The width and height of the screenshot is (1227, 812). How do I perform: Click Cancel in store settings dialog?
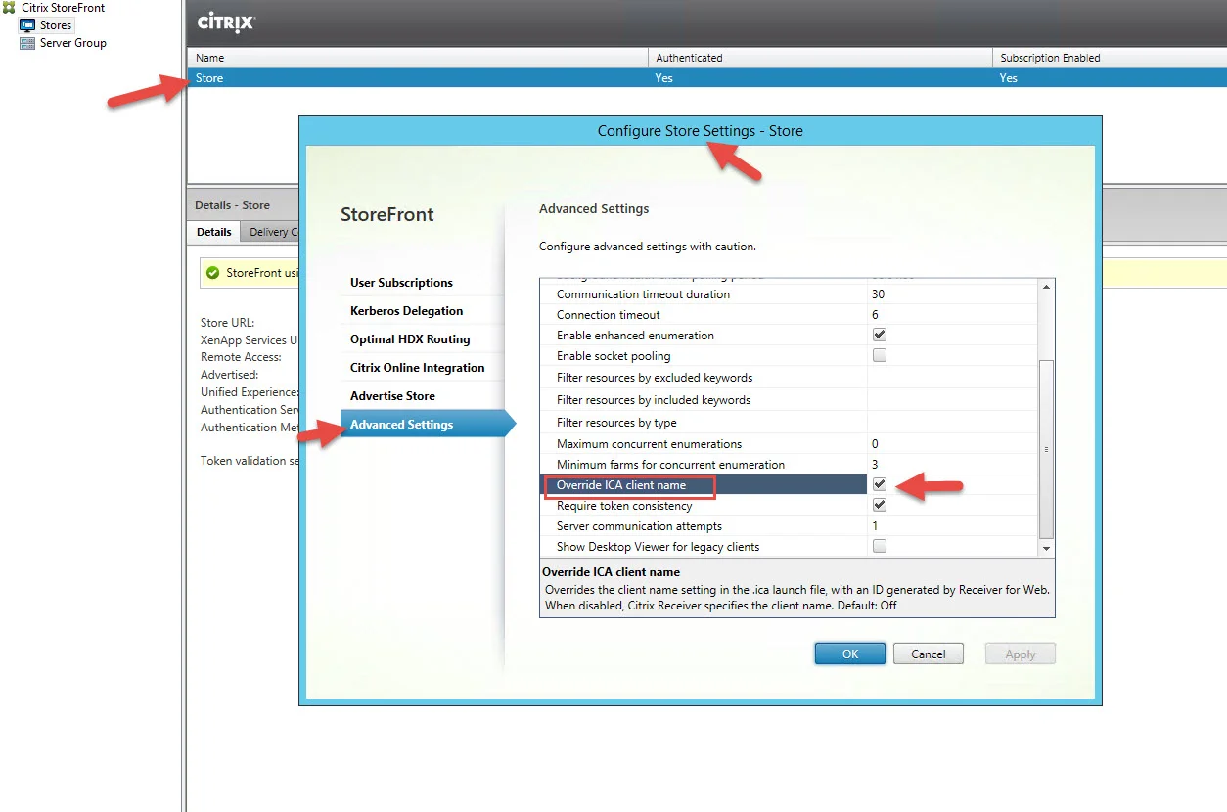coord(929,654)
